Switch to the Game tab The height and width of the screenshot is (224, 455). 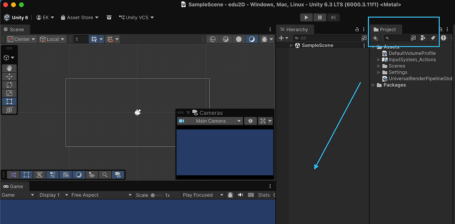(x=14, y=186)
